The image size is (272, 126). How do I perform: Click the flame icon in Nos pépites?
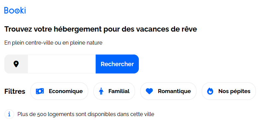(x=210, y=91)
